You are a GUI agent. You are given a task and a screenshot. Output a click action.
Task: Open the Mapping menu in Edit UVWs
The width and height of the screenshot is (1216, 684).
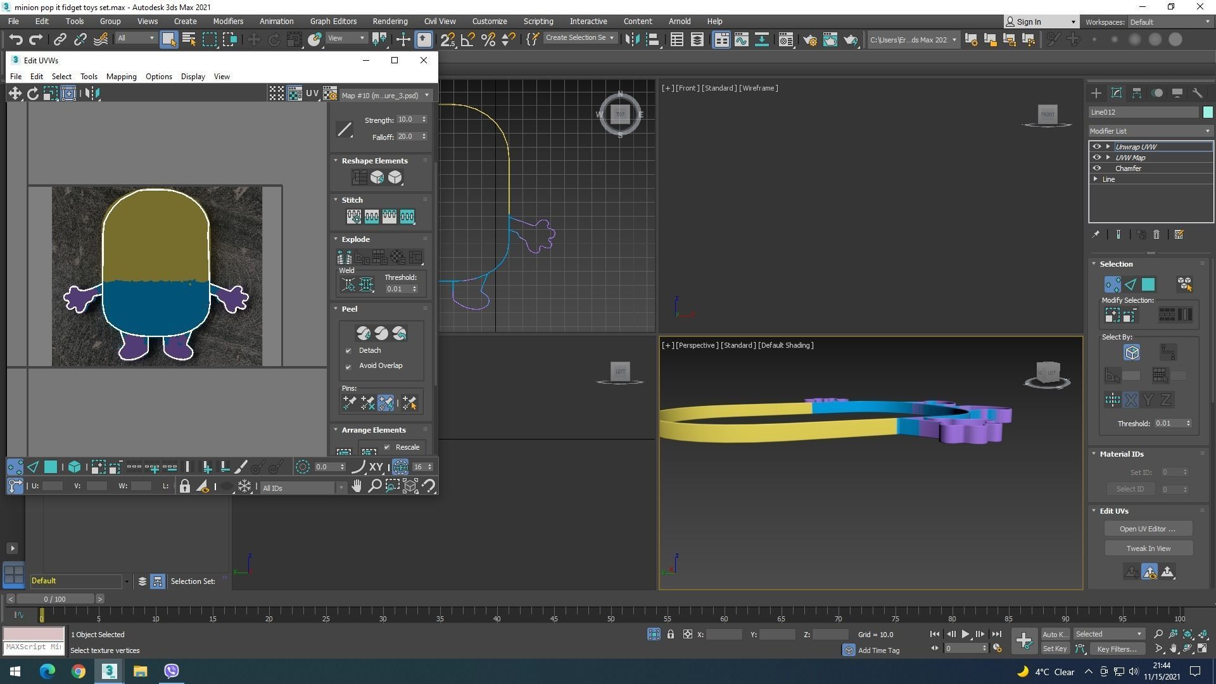click(121, 77)
